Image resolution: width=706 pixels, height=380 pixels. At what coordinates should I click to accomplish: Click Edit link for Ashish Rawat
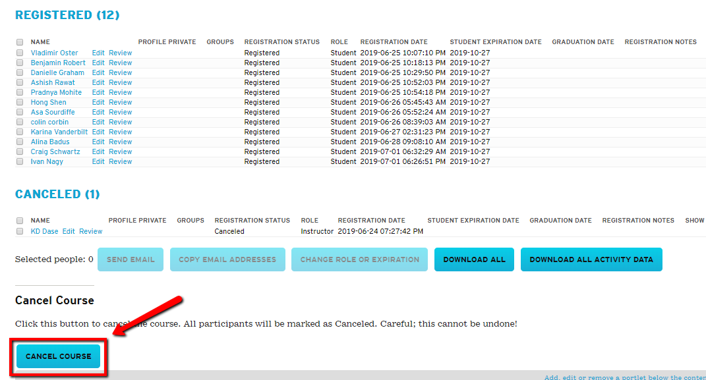98,82
